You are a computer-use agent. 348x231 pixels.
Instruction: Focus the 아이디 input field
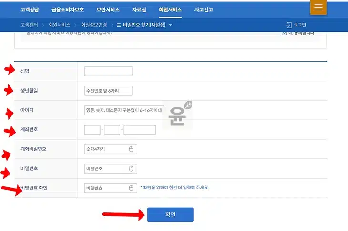pos(124,110)
